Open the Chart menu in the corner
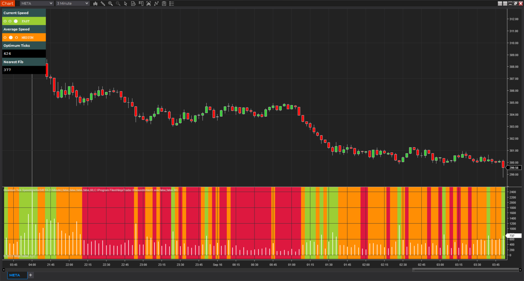Screen dimensions: 524x281 point(8,3)
